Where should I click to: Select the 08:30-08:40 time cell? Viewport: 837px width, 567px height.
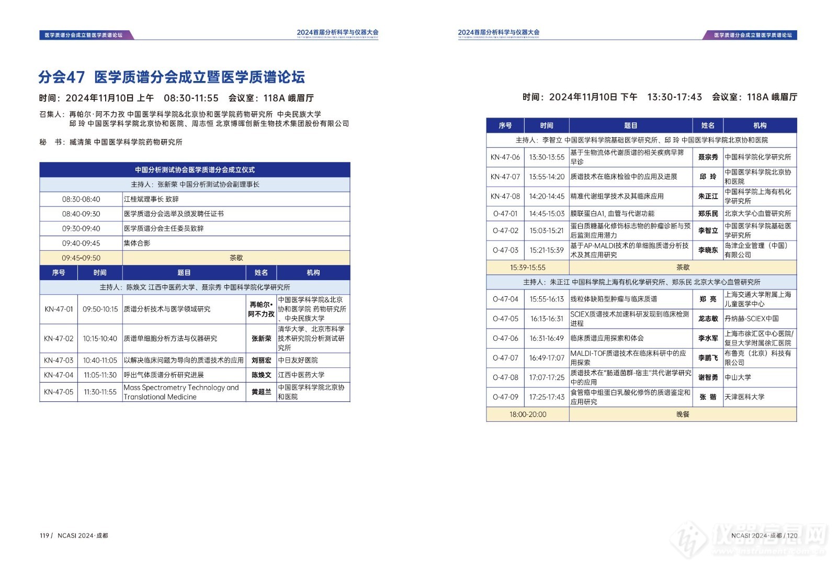coord(81,199)
